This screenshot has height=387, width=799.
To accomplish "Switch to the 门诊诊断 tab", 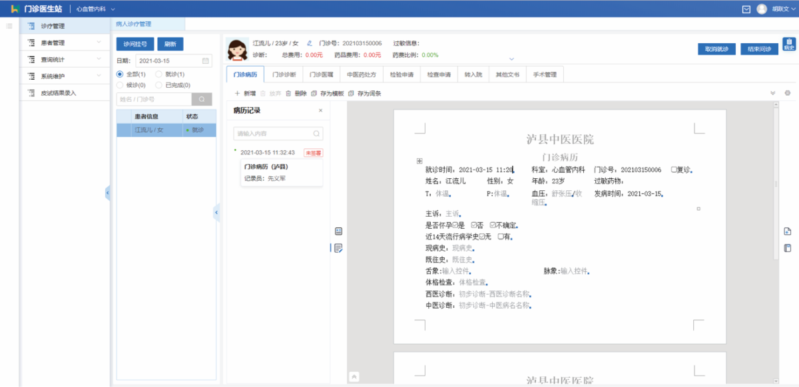I will (284, 75).
